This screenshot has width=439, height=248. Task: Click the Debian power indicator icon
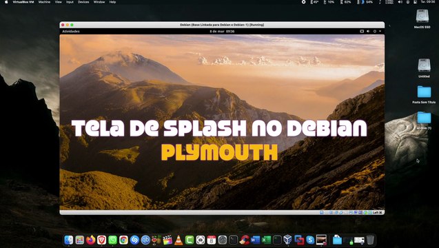[375, 32]
